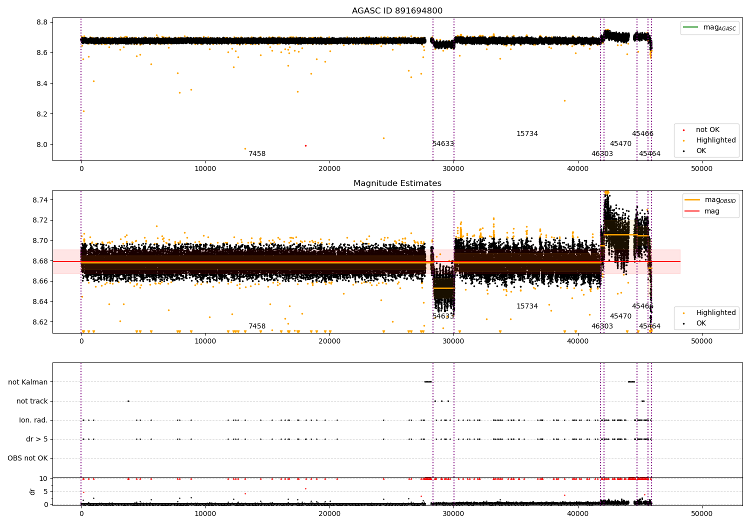The image size is (750, 525).
Task: Click the 20000 x-axis tick of top plot
Action: pos(329,169)
